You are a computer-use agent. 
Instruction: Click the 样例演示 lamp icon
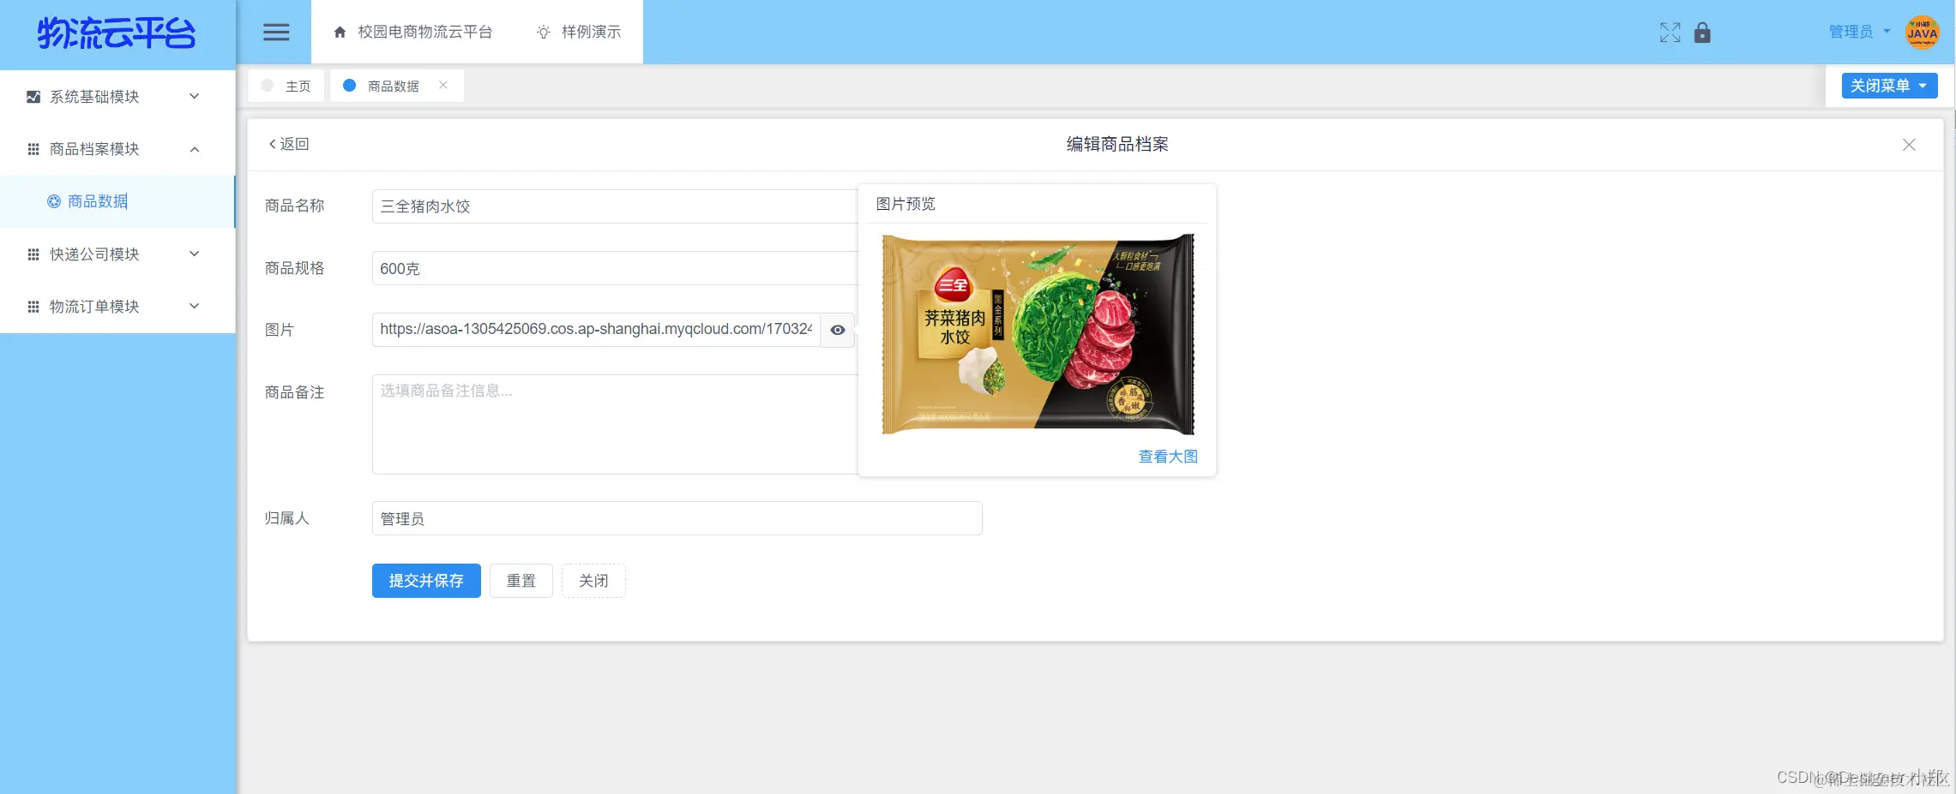542,32
